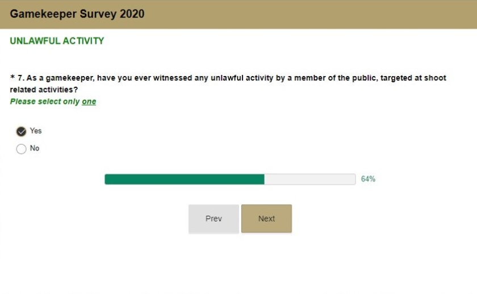
Task: Click the "UNLAWFUL ACTIVITY" section heading
Action: point(57,41)
